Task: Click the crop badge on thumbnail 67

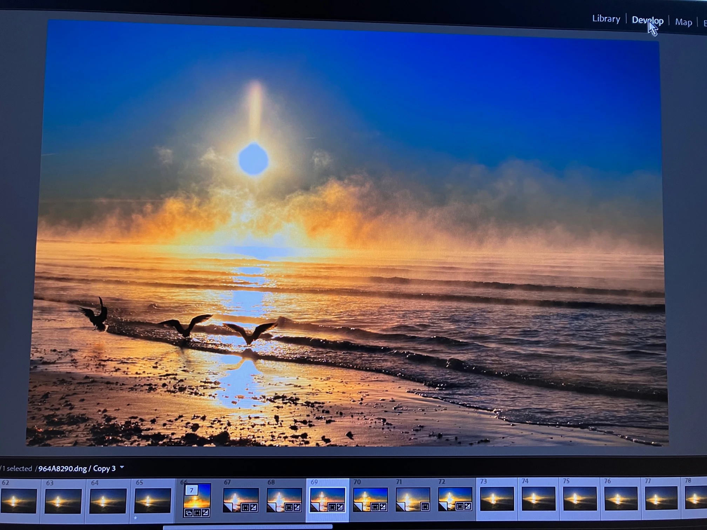Action: coord(245,507)
